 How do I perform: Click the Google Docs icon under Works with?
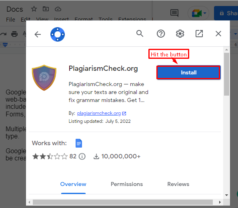pos(79,143)
